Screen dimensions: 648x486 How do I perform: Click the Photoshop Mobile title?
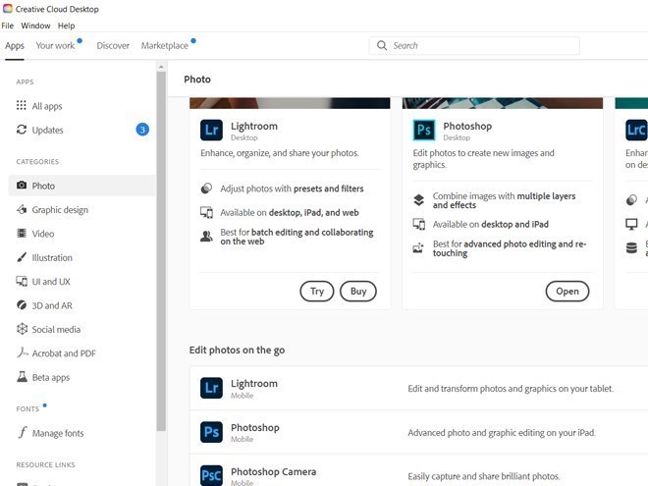click(x=255, y=428)
